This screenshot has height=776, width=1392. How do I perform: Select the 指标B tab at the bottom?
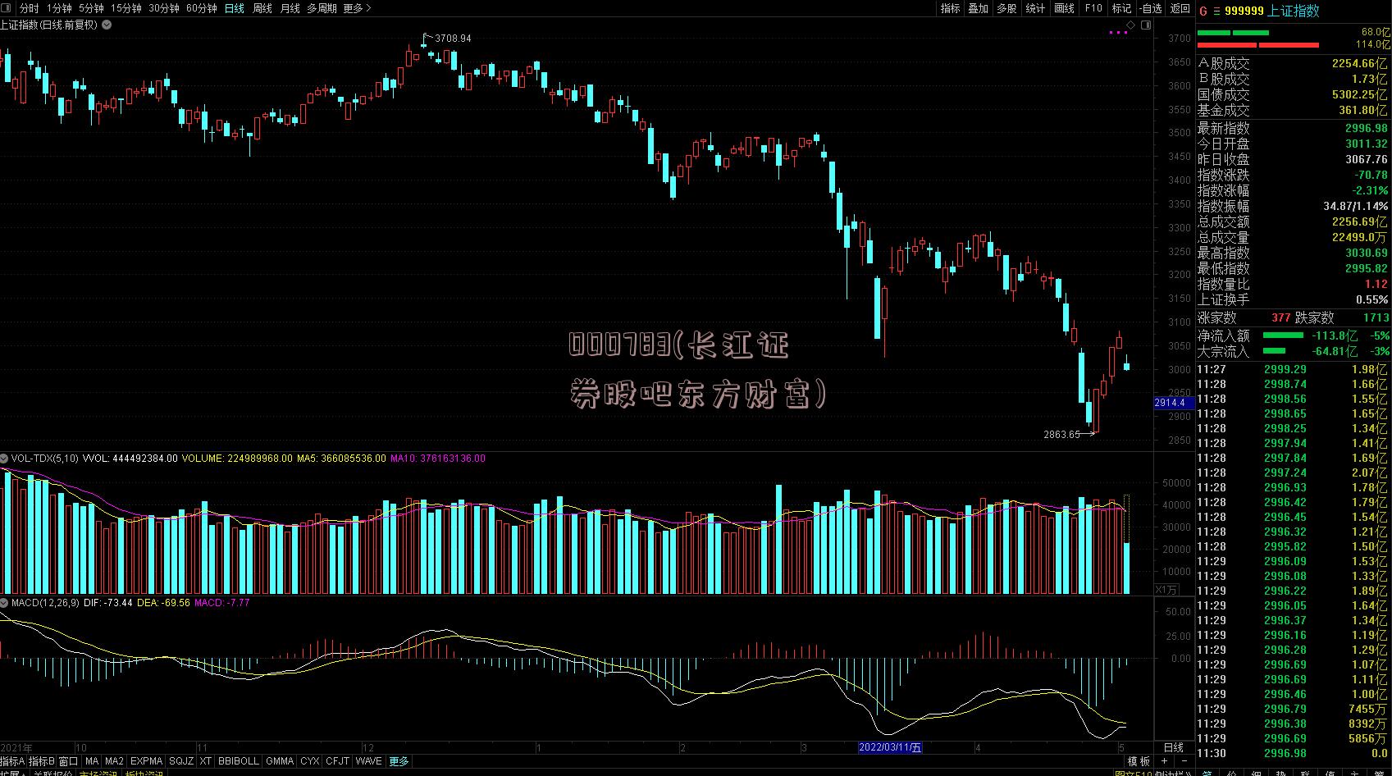point(41,761)
